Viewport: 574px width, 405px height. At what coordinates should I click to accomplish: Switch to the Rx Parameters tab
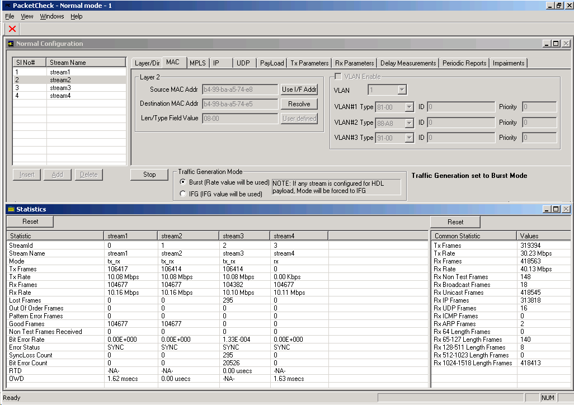[354, 63]
